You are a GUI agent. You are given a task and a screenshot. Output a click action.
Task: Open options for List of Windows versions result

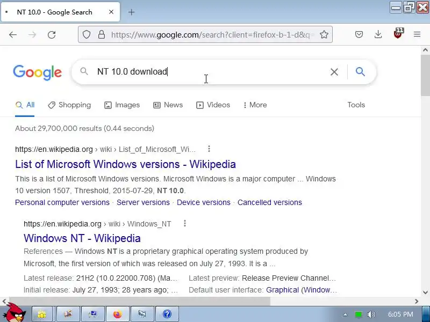point(209,149)
